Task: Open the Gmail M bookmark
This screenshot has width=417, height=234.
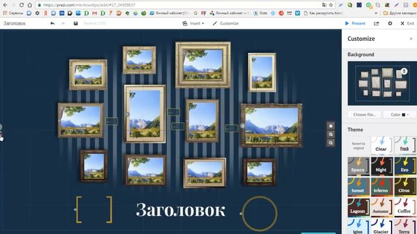Action: point(94,13)
